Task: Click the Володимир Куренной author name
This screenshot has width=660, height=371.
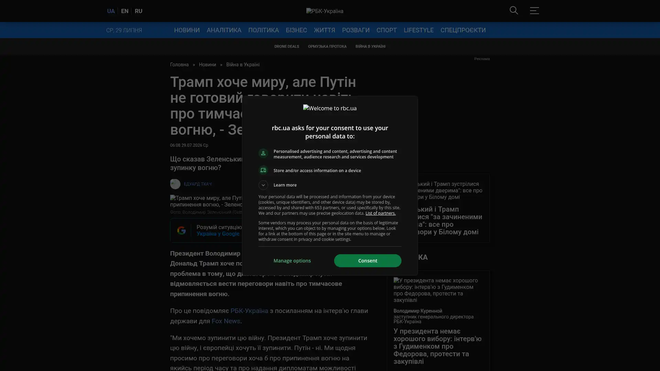Action: [x=418, y=311]
